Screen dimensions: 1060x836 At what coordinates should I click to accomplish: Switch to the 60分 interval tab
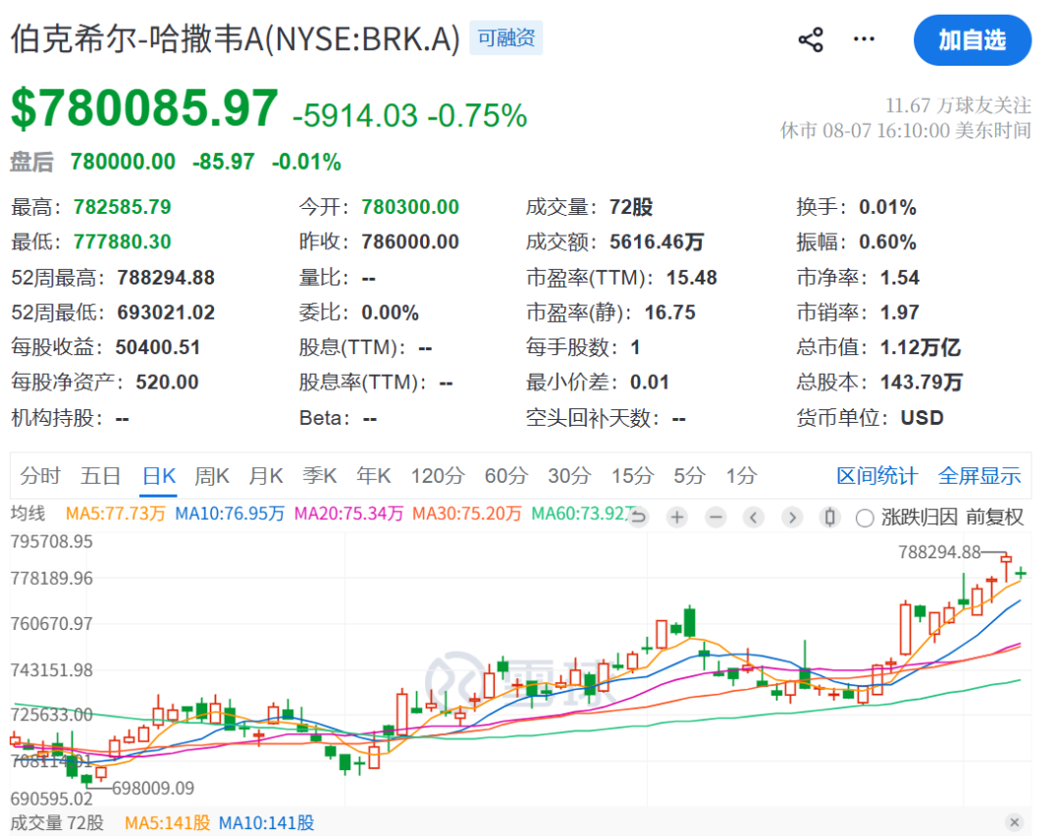click(x=505, y=476)
